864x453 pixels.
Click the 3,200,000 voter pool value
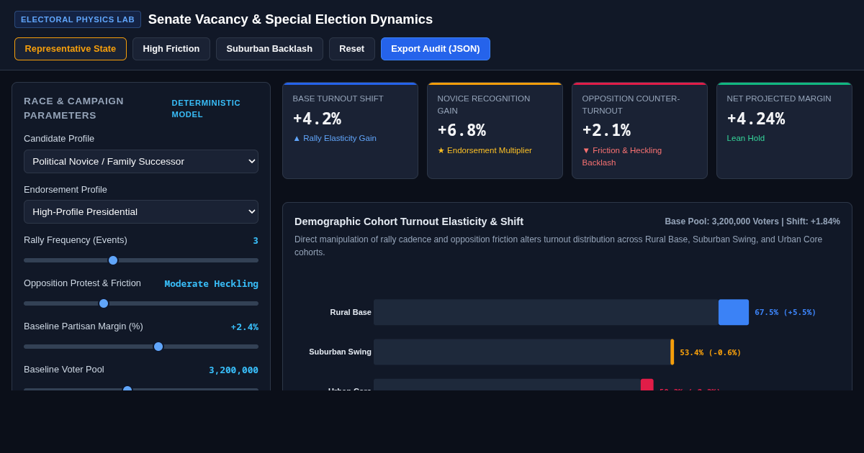[234, 370]
